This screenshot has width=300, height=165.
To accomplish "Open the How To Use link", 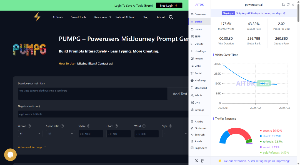I will click(x=67, y=64).
